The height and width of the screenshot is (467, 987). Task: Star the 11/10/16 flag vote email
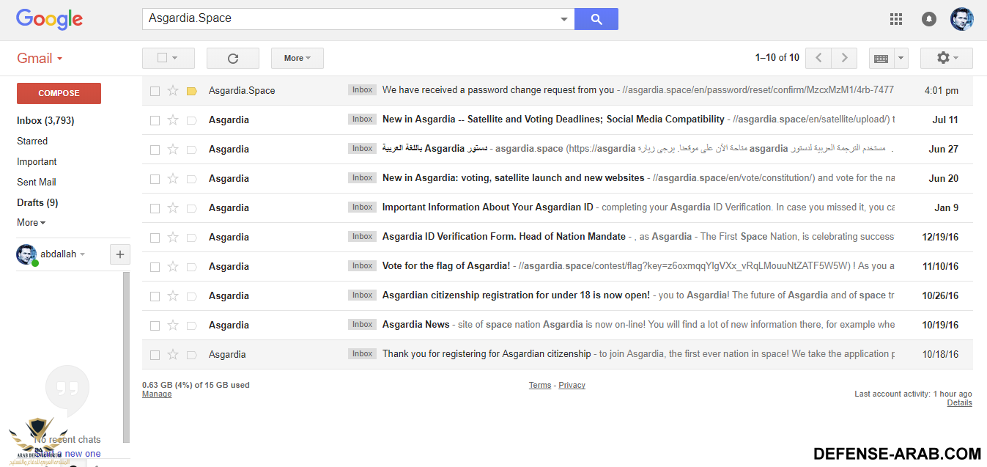[x=173, y=267]
